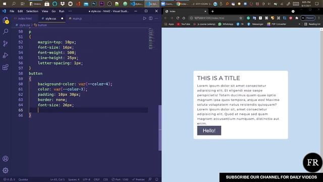The height and width of the screenshot is (182, 323).
Task: Open Dropbox from the taskbar
Action: tap(63, 4)
